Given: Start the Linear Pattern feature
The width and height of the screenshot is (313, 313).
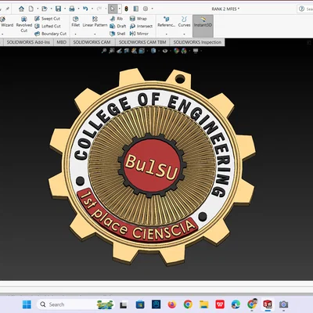Looking at the screenshot, I should click(x=95, y=21).
